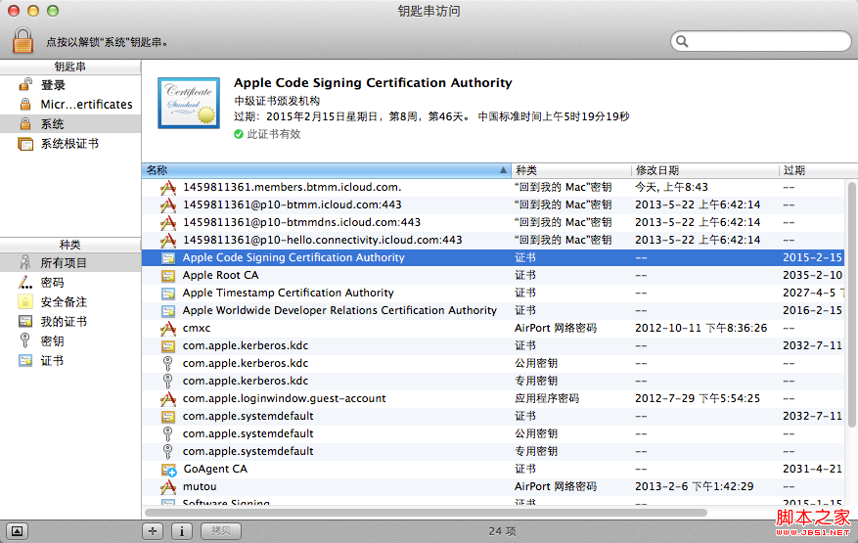Click the 中级证书颁发机构 label

tap(277, 101)
